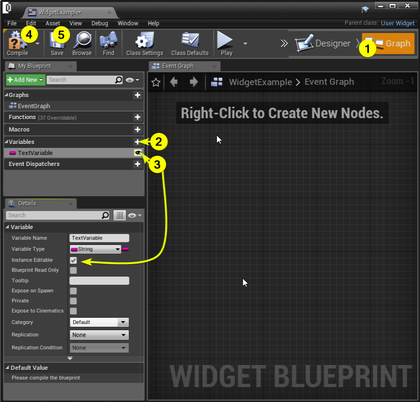Open the Variable Type String dropdown

[x=96, y=249]
